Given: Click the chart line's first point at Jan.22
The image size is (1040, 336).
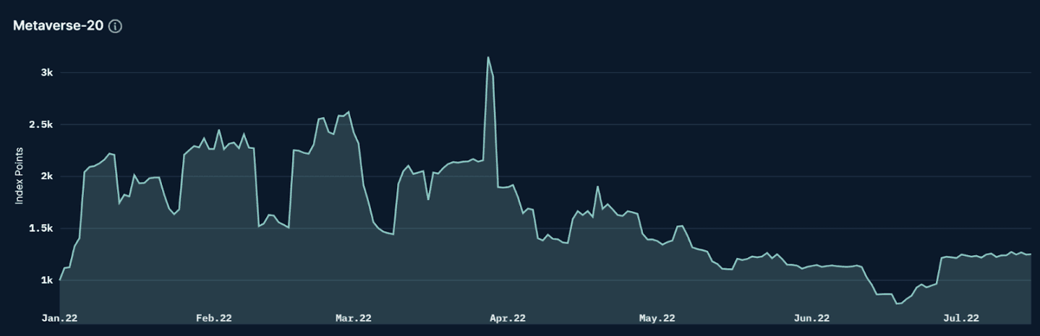Looking at the screenshot, I should tap(60, 279).
